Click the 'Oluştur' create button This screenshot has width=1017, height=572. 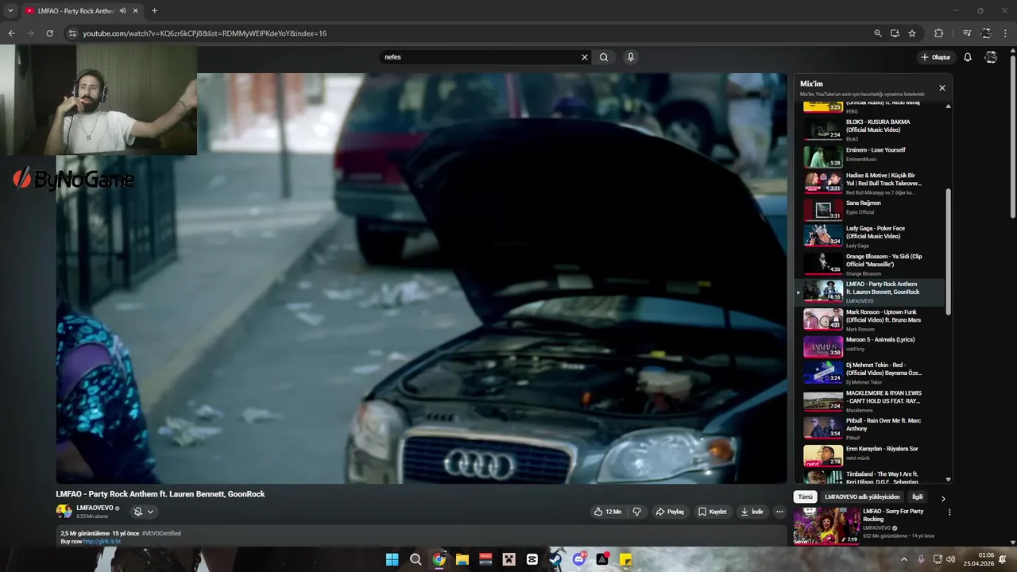(936, 57)
